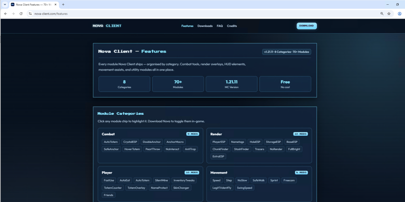Select the Speed module chip

click(216, 180)
